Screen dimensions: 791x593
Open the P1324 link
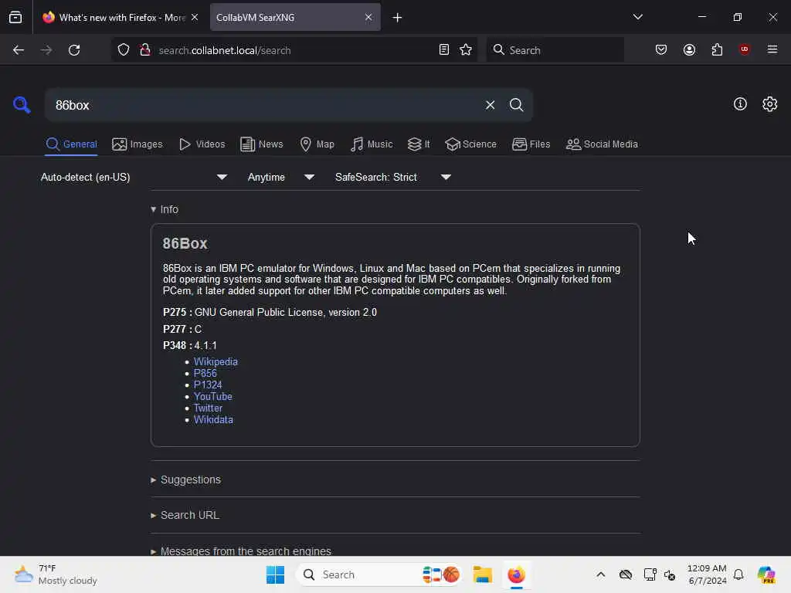coord(207,385)
